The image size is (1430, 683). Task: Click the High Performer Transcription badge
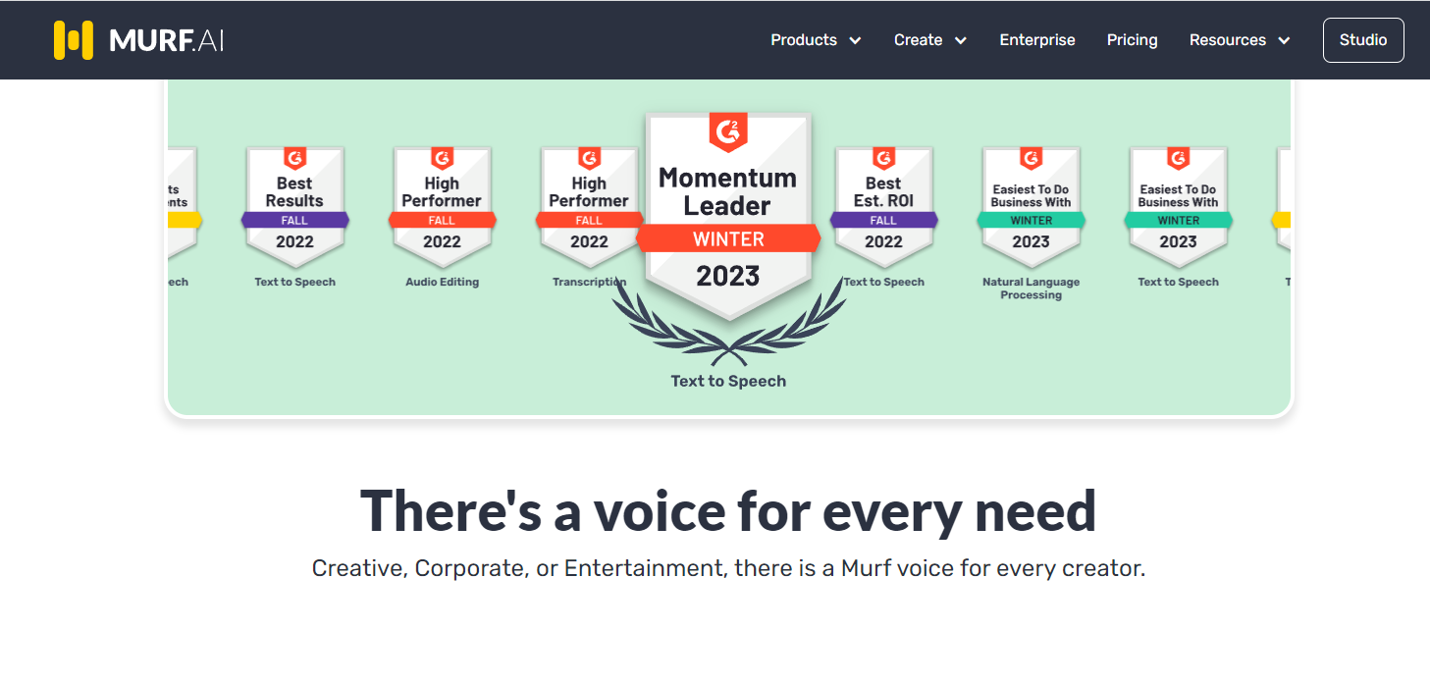[589, 208]
